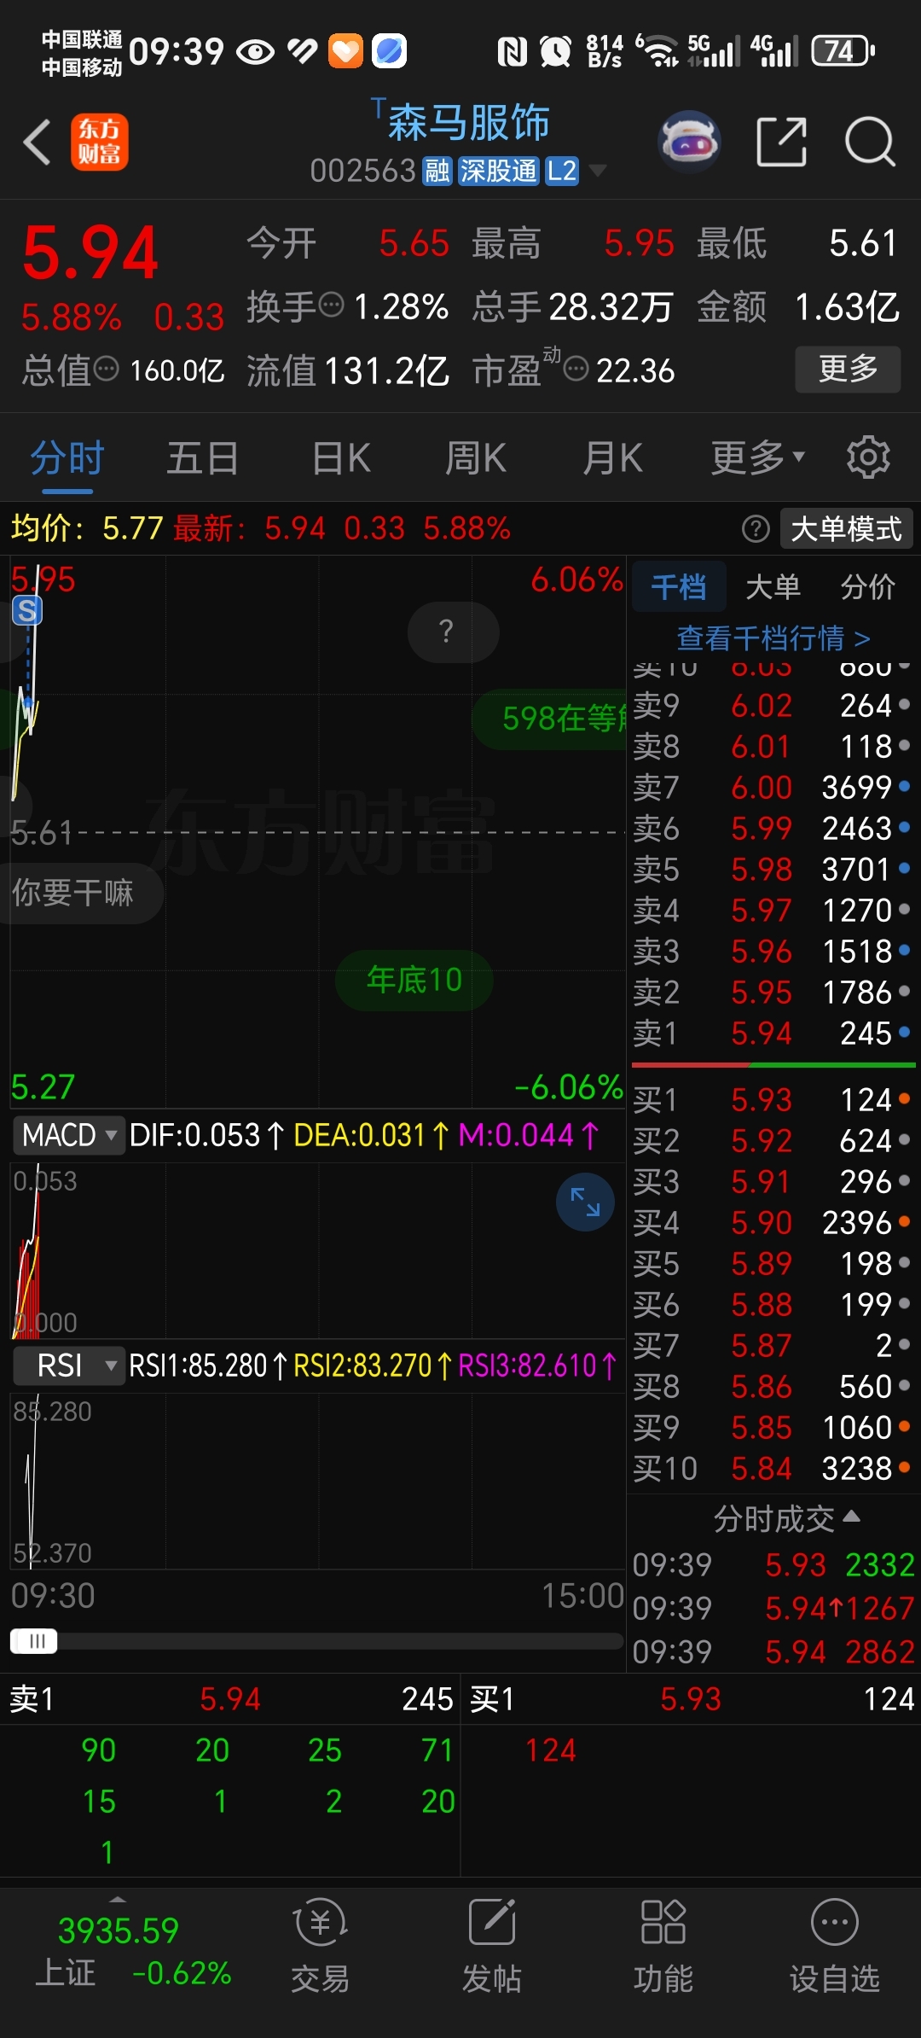Tap the 卖5 5.98 3701 row
Viewport: 921px width, 2038px height.
pos(773,869)
